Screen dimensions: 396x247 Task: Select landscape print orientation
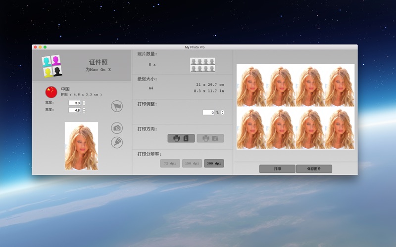tap(210, 138)
